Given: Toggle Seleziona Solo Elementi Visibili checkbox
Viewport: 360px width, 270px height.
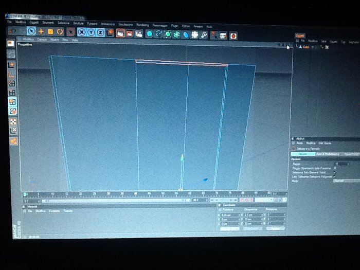Looking at the screenshot, I should 335,172.
